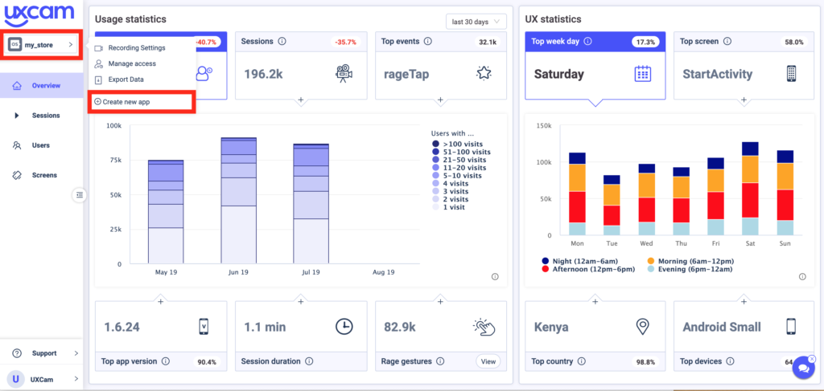Click the info icon next to Sessions
Image resolution: width=824 pixels, height=391 pixels.
pyautogui.click(x=282, y=42)
